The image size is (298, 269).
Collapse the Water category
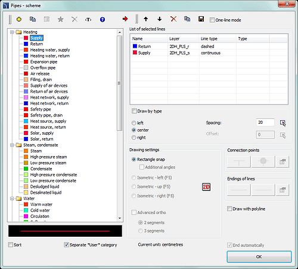pyautogui.click(x=12, y=198)
